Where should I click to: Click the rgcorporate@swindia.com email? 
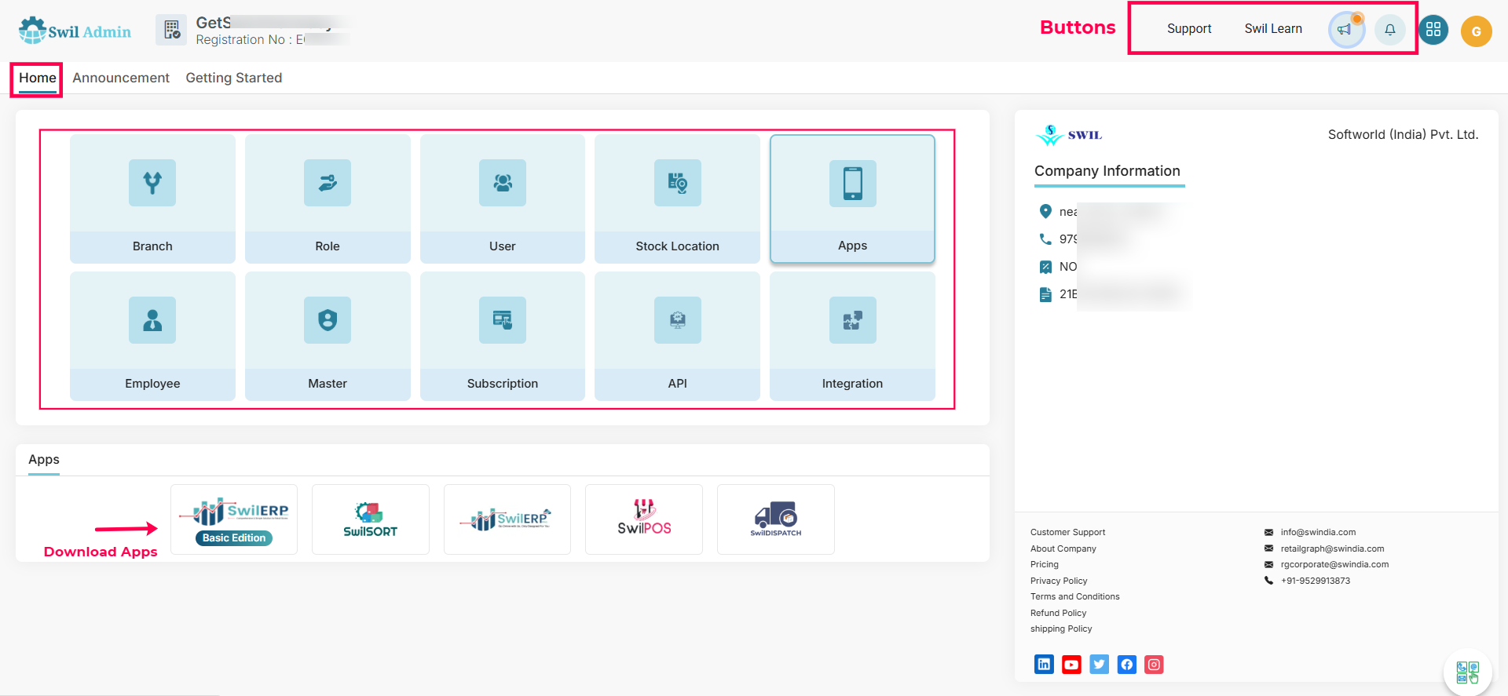click(1334, 564)
